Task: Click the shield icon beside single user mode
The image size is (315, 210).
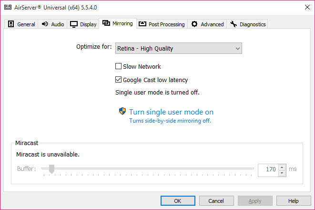Action: click(122, 111)
